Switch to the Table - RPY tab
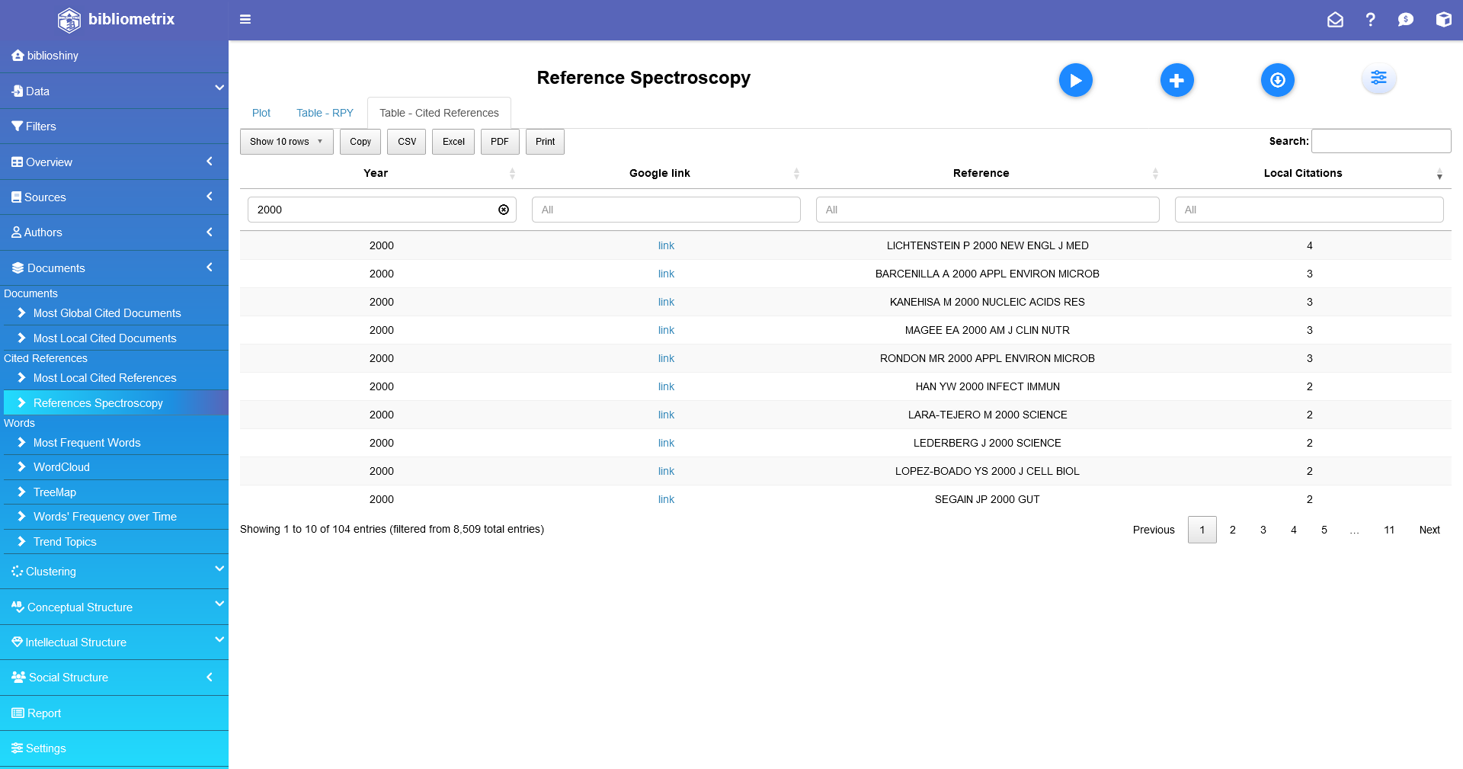The image size is (1463, 769). [325, 113]
